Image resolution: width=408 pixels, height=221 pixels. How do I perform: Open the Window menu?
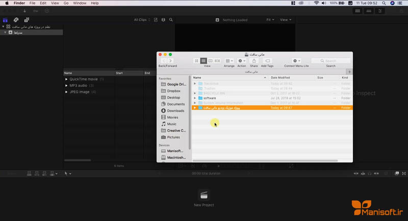click(80, 3)
